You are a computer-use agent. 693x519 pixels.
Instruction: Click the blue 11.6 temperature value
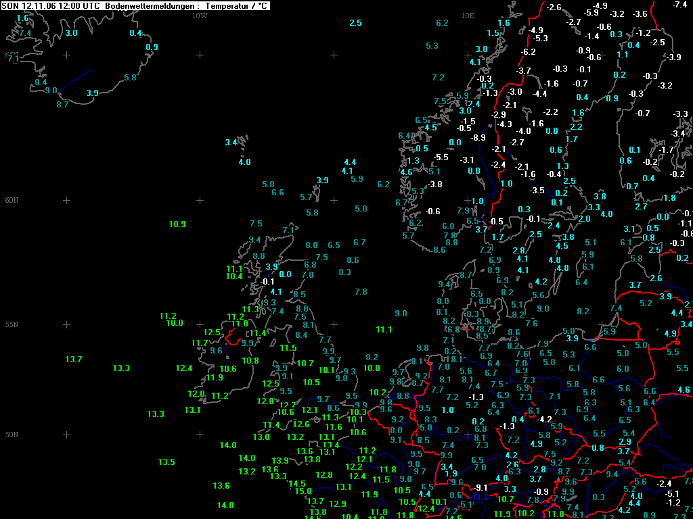pos(480,497)
